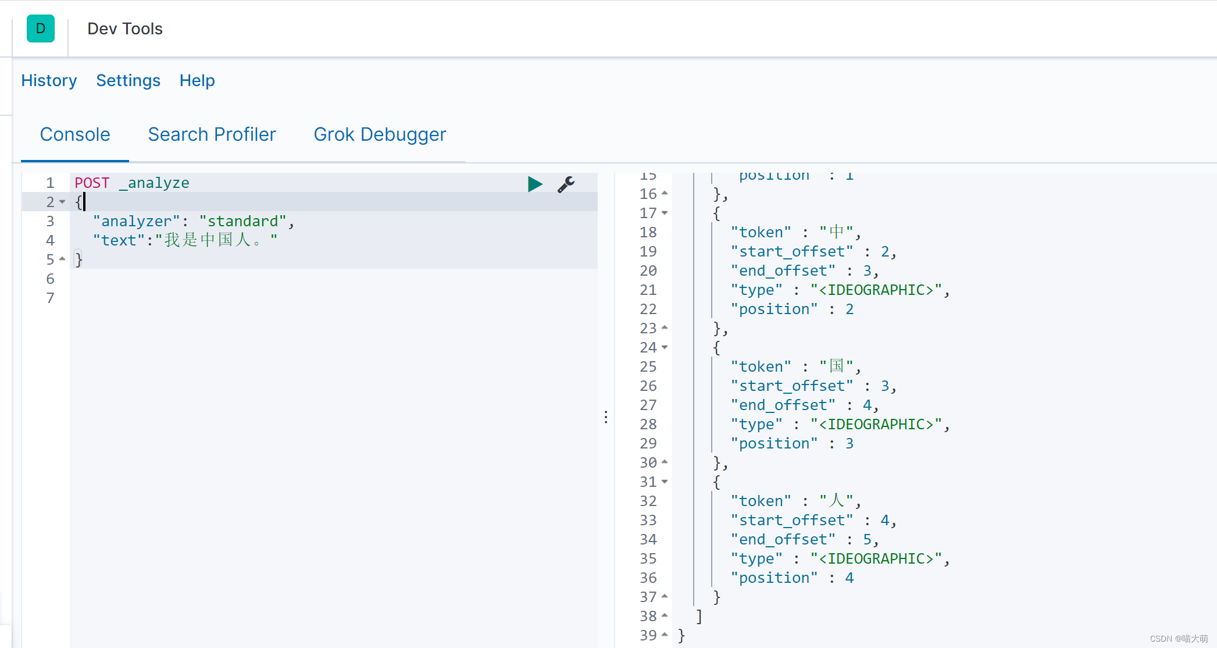Switch to Grok Debugger tab
Screen dimensions: 1217x648
coord(379,134)
